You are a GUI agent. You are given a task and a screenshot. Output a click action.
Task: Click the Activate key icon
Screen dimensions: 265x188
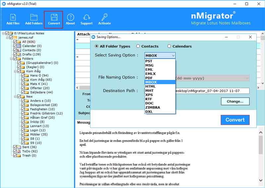tap(104, 18)
